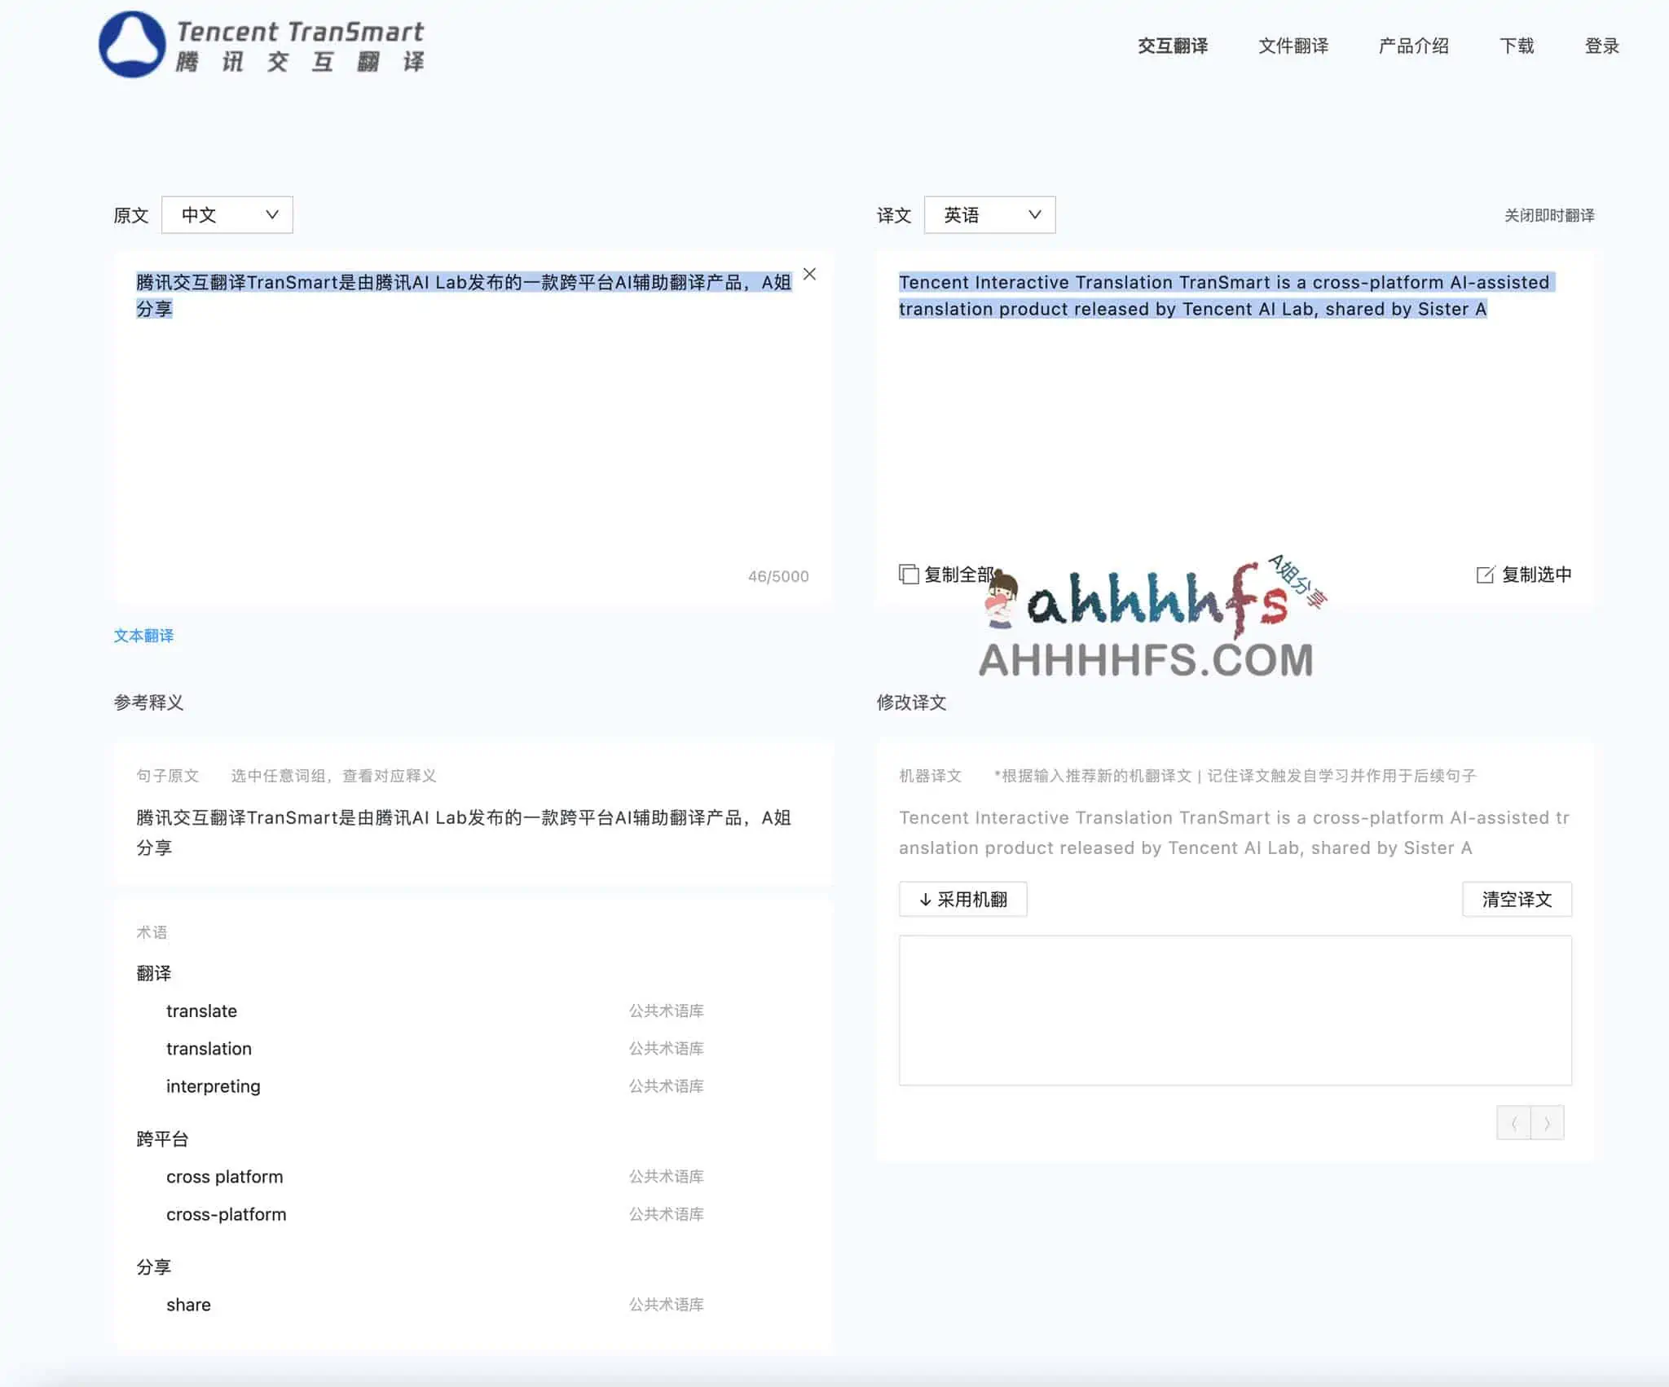Open the 交互翻译 nav tab
The image size is (1669, 1387).
(1172, 46)
